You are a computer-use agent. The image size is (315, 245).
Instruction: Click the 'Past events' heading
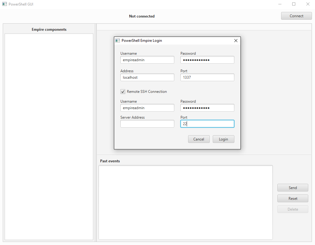[110, 161]
